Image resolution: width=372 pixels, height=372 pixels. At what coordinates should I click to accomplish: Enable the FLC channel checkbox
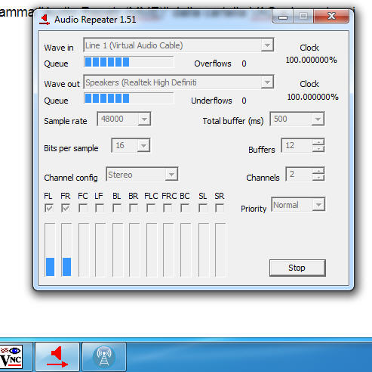pyautogui.click(x=151, y=208)
